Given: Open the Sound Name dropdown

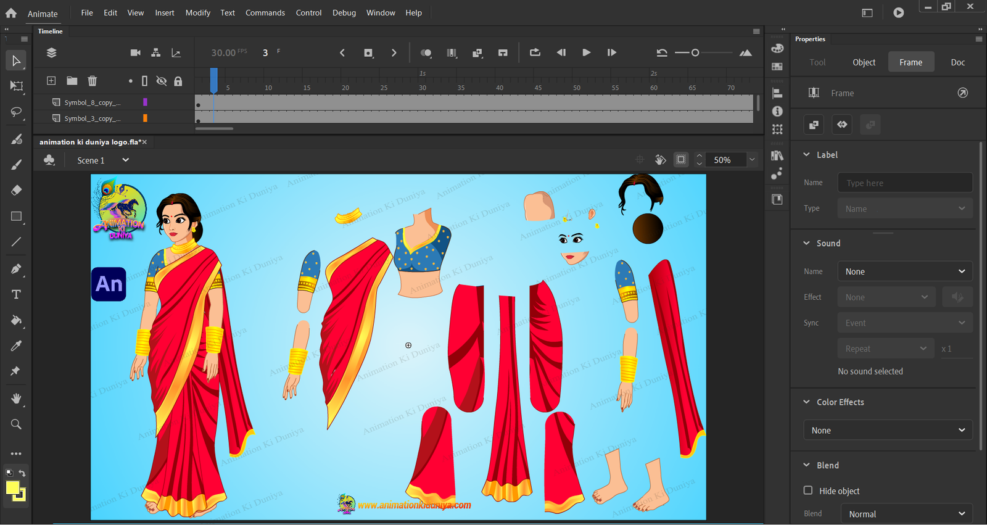Looking at the screenshot, I should tap(904, 271).
